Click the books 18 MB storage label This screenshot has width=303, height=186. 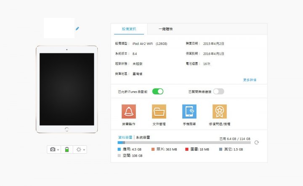click(199, 149)
